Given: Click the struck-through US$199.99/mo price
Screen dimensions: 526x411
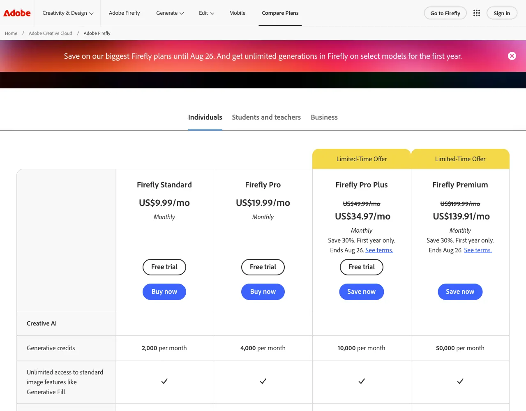Looking at the screenshot, I should coord(460,204).
